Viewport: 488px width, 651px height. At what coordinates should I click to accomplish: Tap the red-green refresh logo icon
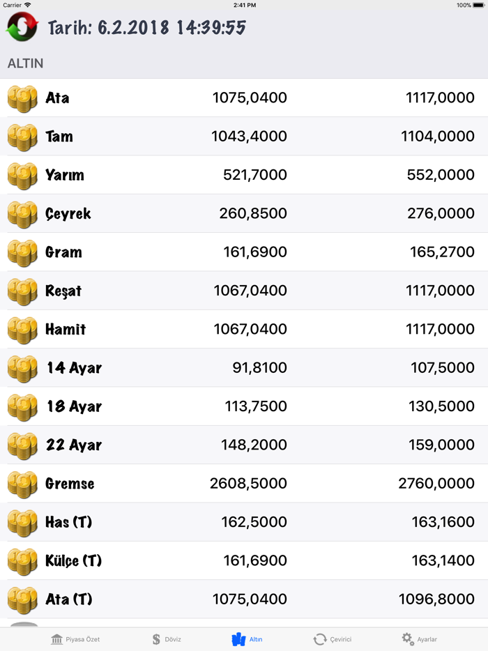[x=22, y=28]
